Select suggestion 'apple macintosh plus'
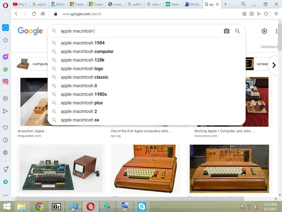 coord(147,103)
